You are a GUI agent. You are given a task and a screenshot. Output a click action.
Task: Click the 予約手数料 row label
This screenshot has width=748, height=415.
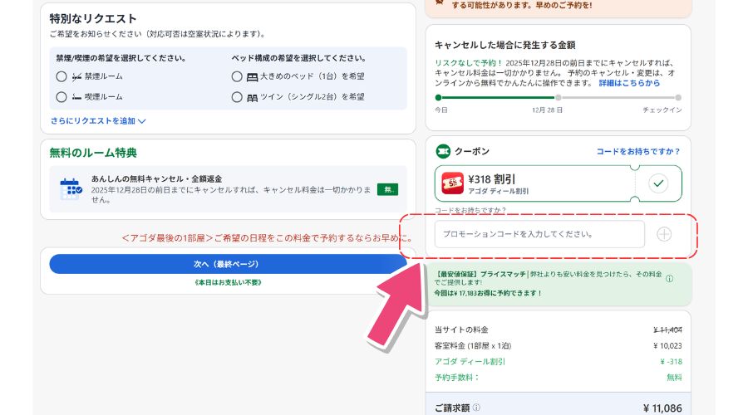point(456,378)
